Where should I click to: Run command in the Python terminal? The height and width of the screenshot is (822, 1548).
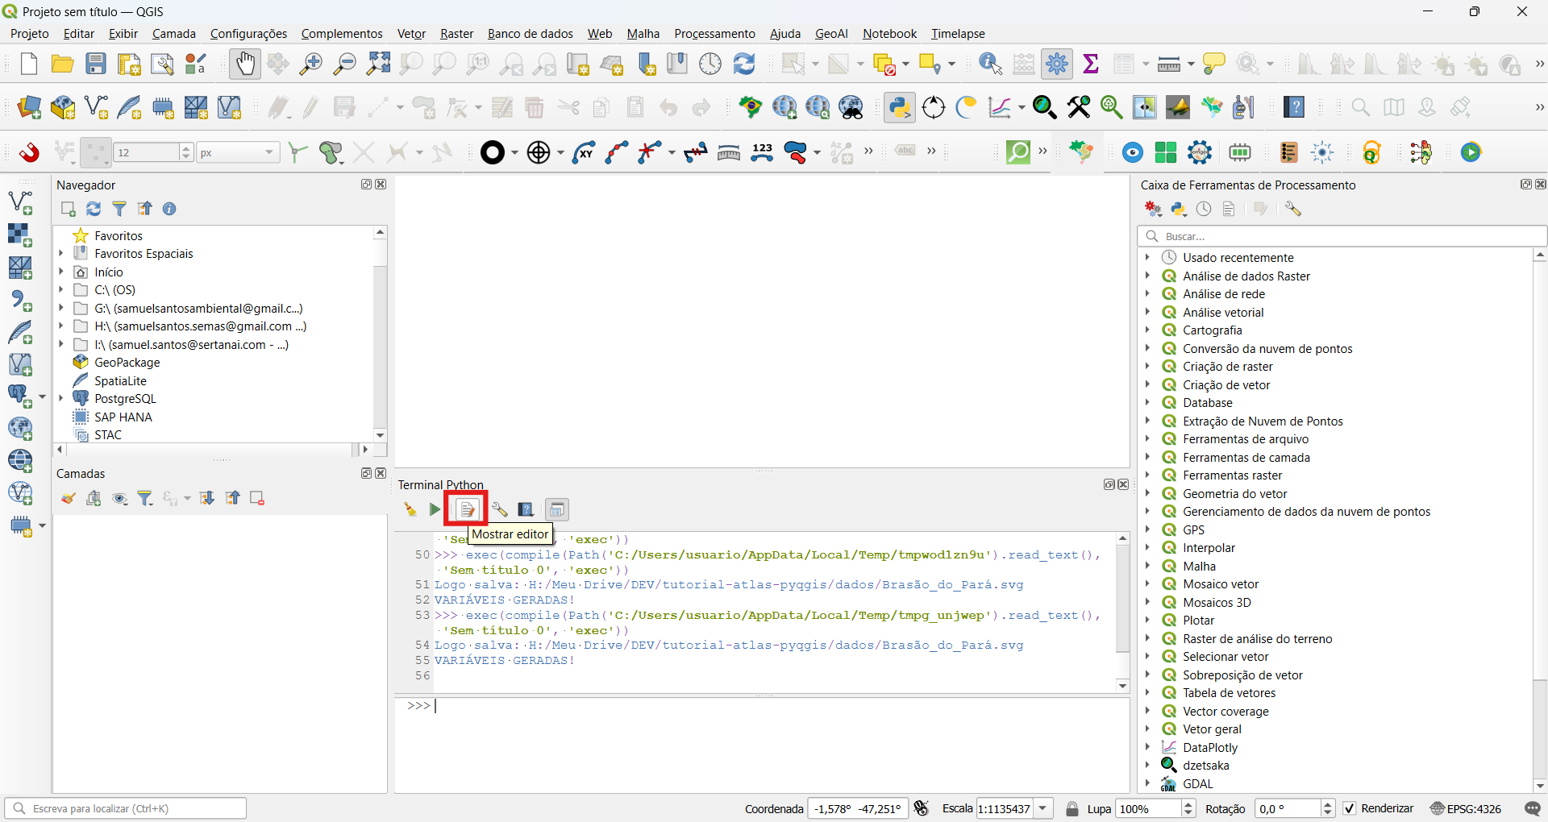pyautogui.click(x=433, y=509)
